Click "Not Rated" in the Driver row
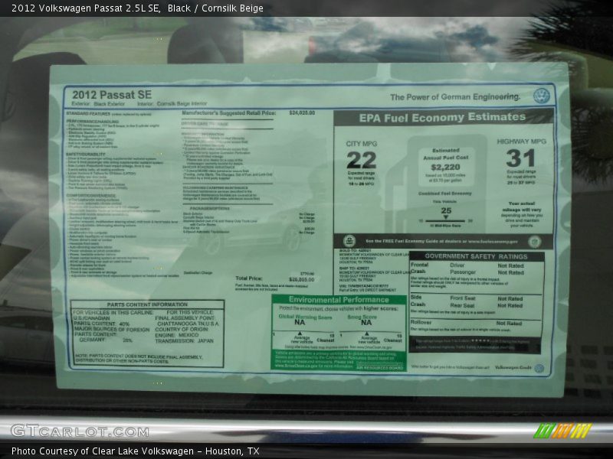This screenshot has height=459, width=613. (510, 265)
